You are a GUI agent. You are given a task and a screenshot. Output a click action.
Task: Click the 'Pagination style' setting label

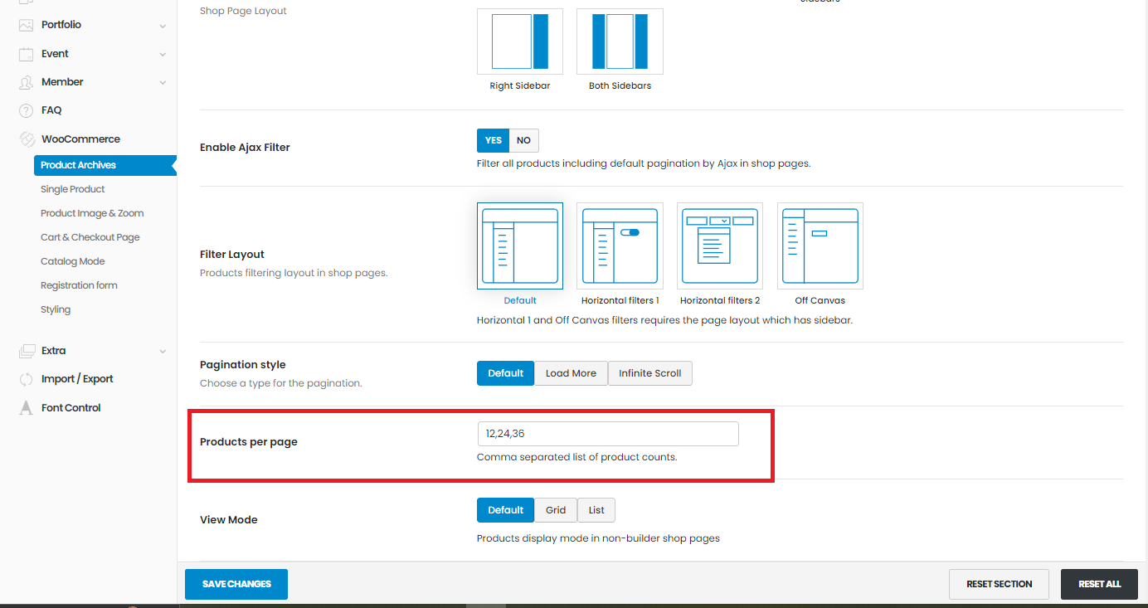point(243,365)
